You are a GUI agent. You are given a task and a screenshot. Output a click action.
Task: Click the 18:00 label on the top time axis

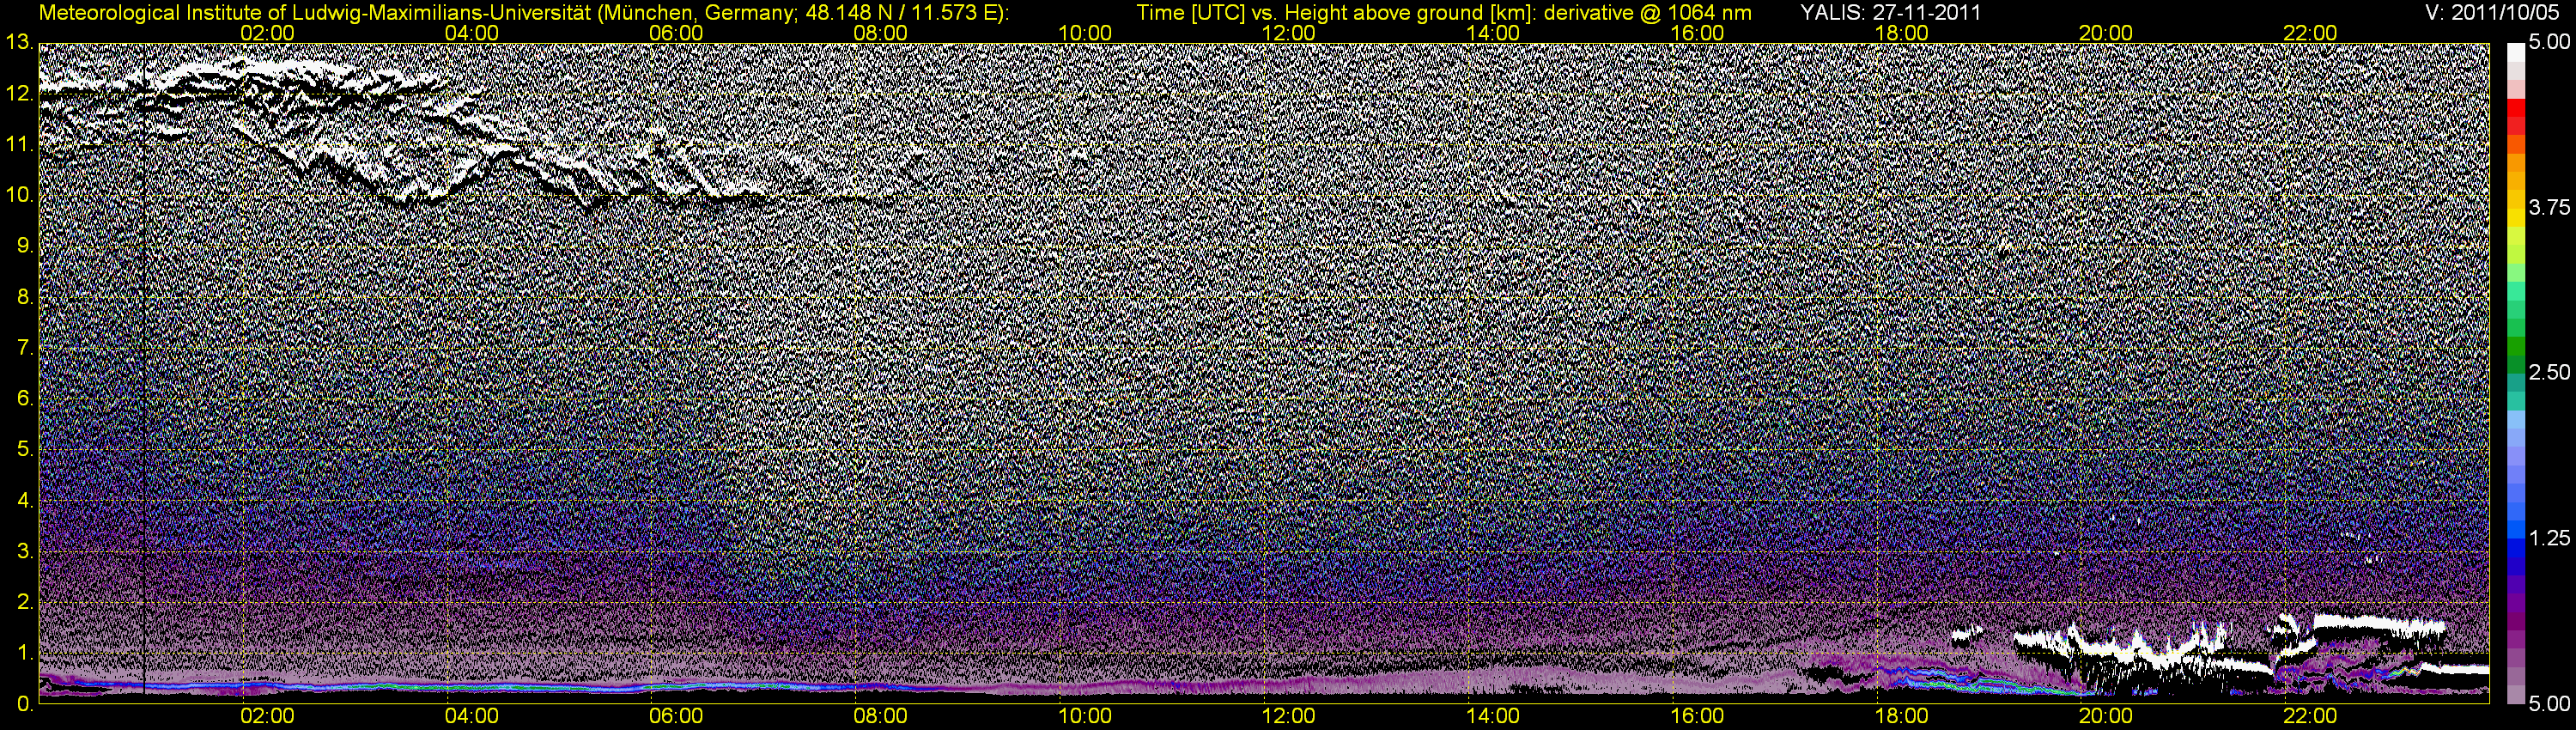[x=1901, y=33]
